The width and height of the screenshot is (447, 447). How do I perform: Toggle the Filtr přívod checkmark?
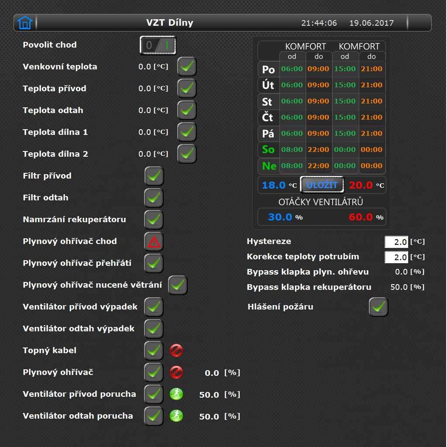154,176
